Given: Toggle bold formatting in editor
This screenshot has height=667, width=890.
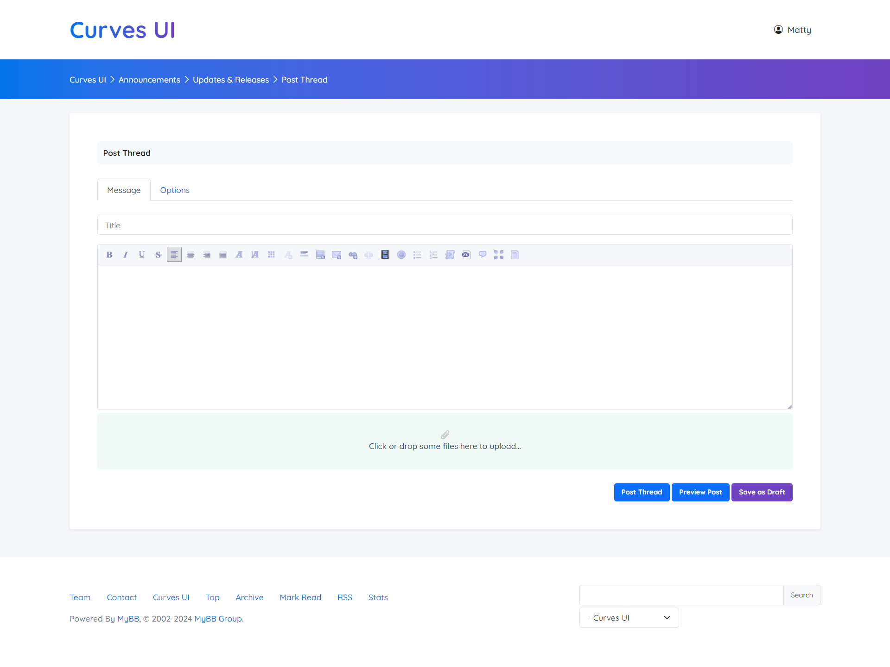Looking at the screenshot, I should pos(109,255).
